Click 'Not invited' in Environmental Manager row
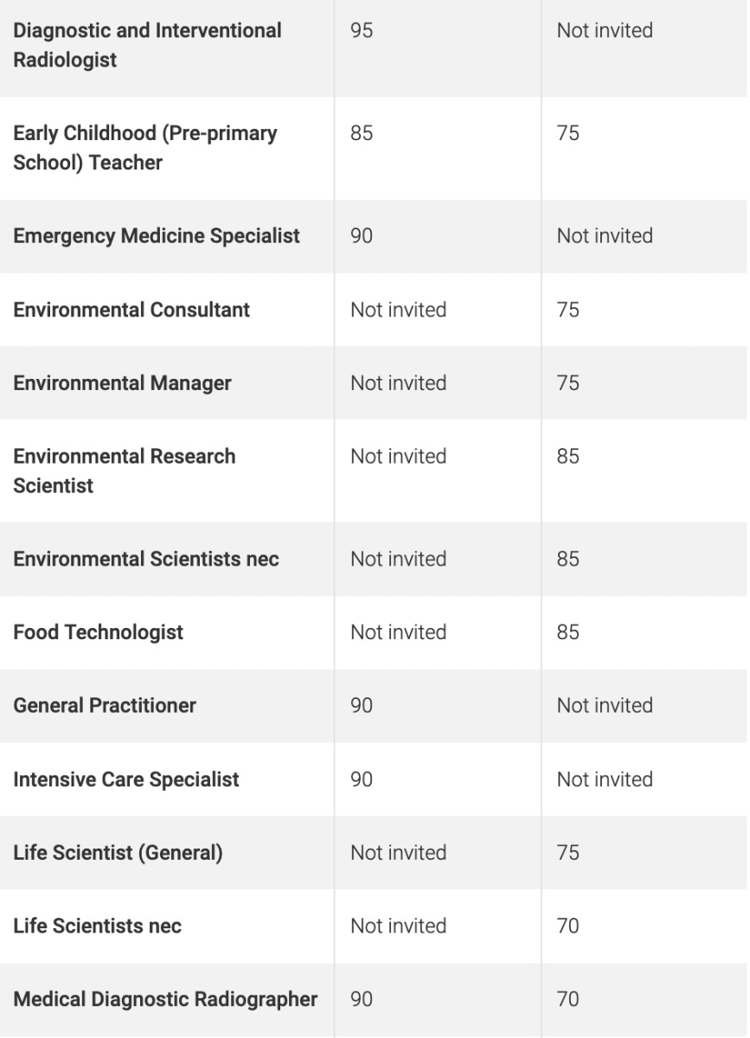The height and width of the screenshot is (1038, 750). click(x=398, y=382)
